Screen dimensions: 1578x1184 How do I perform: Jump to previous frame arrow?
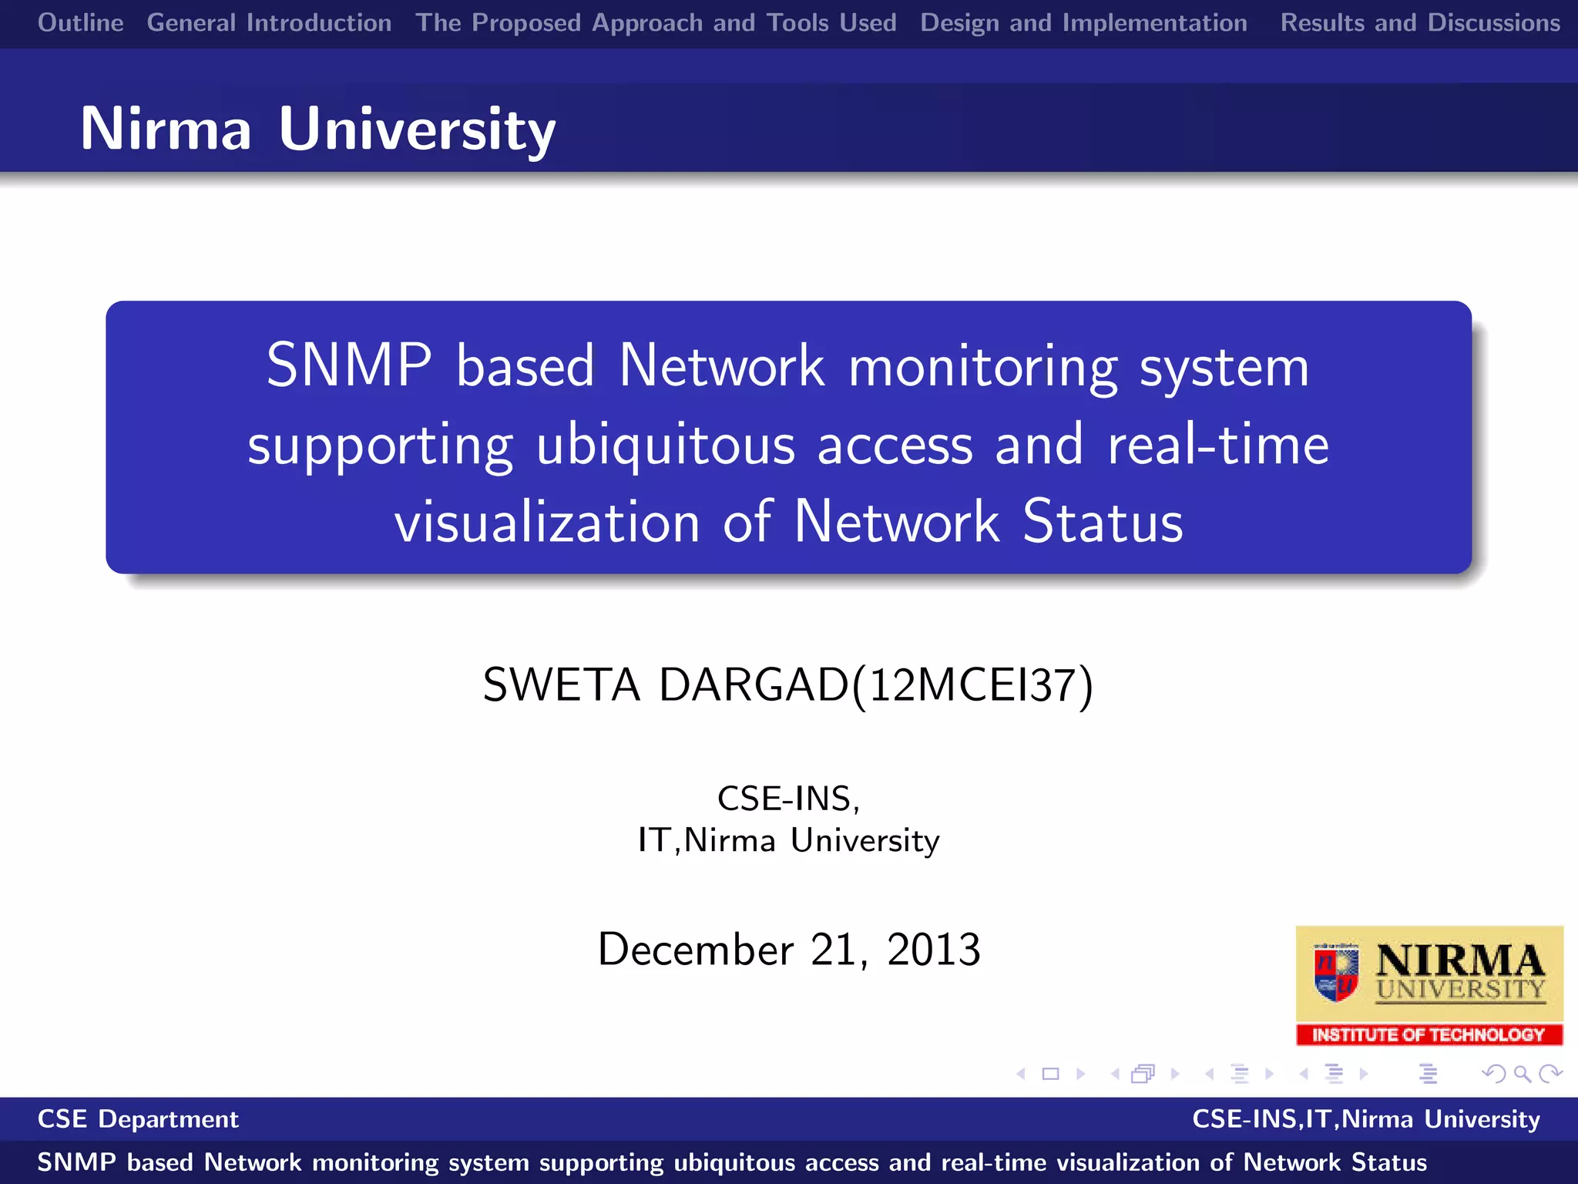pyautogui.click(x=1115, y=1074)
